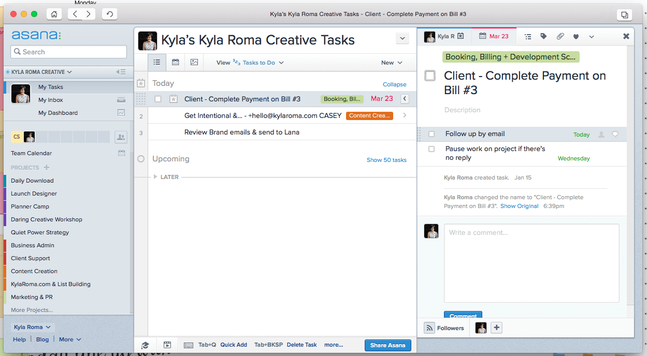Open the graduation cap help icon
This screenshot has width=647, height=356.
146,345
